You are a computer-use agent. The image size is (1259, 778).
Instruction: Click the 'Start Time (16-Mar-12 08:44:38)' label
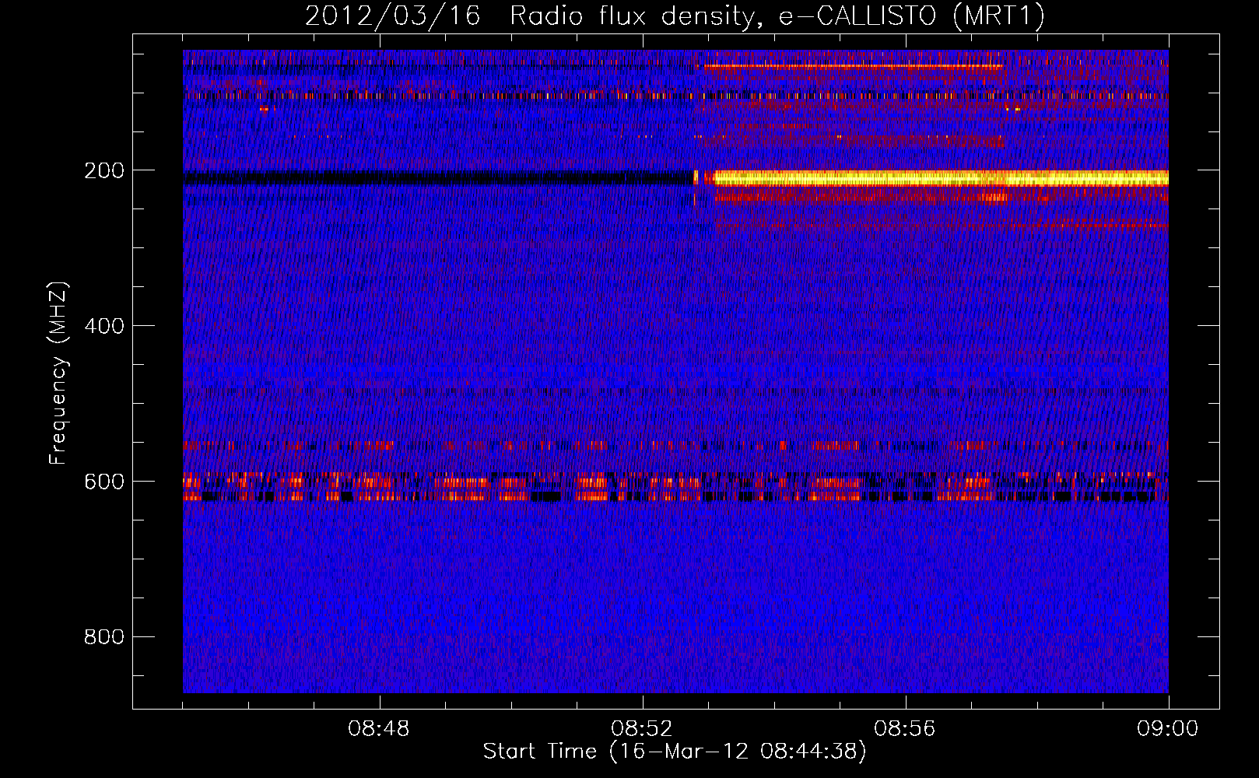tap(675, 752)
